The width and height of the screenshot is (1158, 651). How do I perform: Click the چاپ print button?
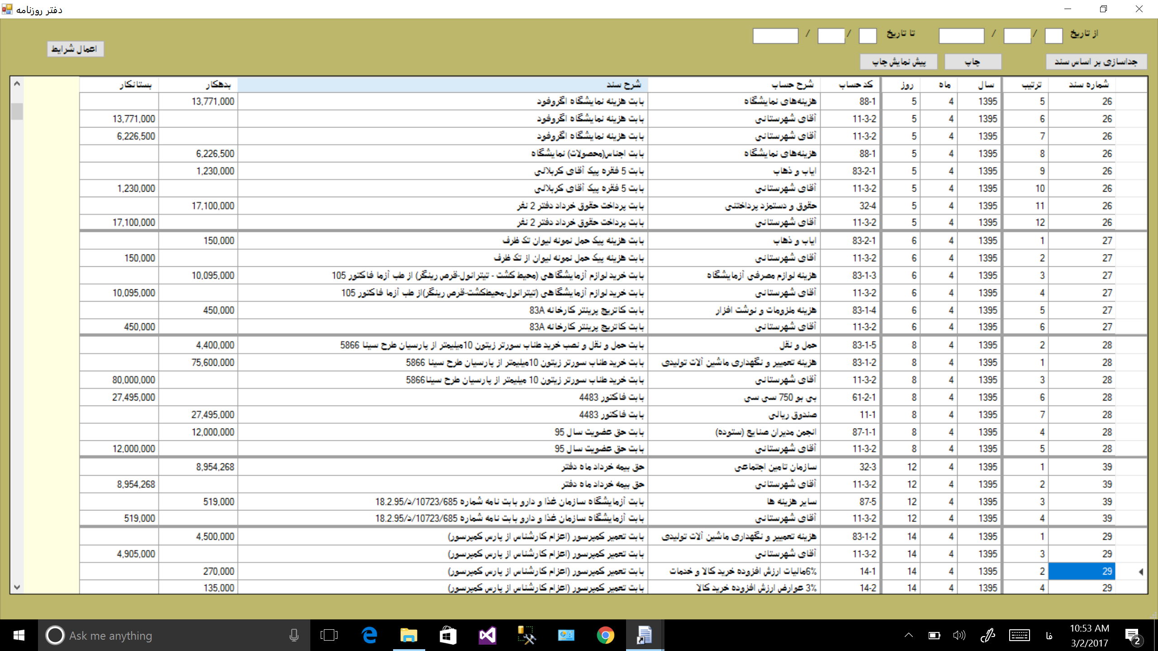click(973, 62)
